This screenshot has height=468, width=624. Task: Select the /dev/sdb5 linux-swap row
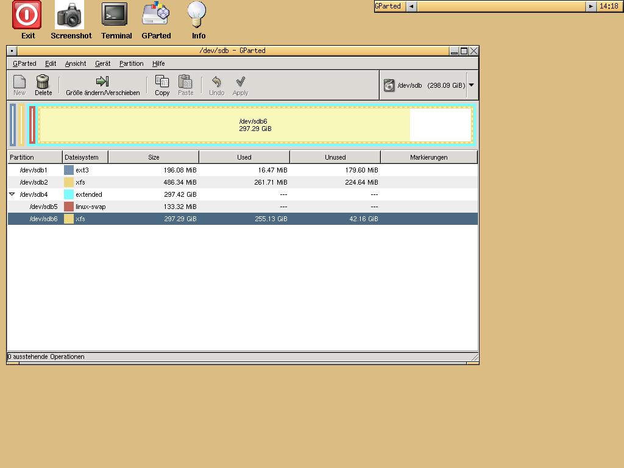183,207
